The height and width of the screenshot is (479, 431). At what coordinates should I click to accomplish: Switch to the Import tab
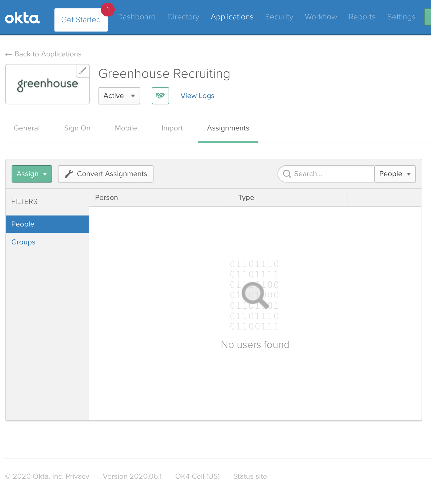(x=172, y=128)
